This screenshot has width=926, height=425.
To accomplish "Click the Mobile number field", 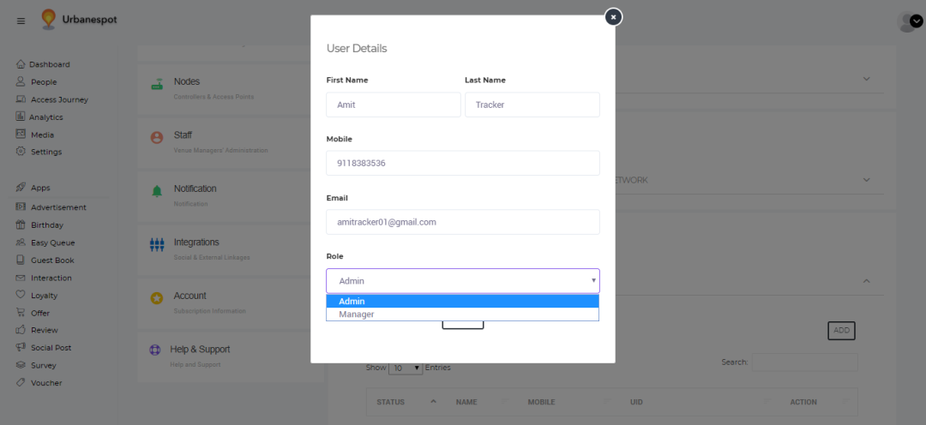I will pyautogui.click(x=463, y=163).
